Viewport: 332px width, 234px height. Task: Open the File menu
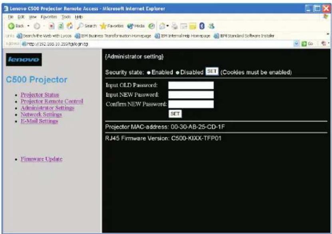pos(10,17)
